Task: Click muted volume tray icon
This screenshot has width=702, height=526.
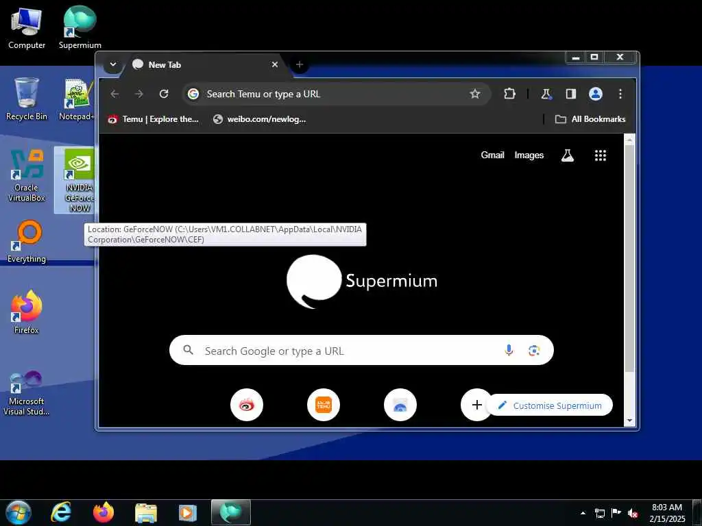Action: tap(633, 513)
